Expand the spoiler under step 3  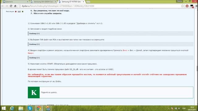coord(110,44)
